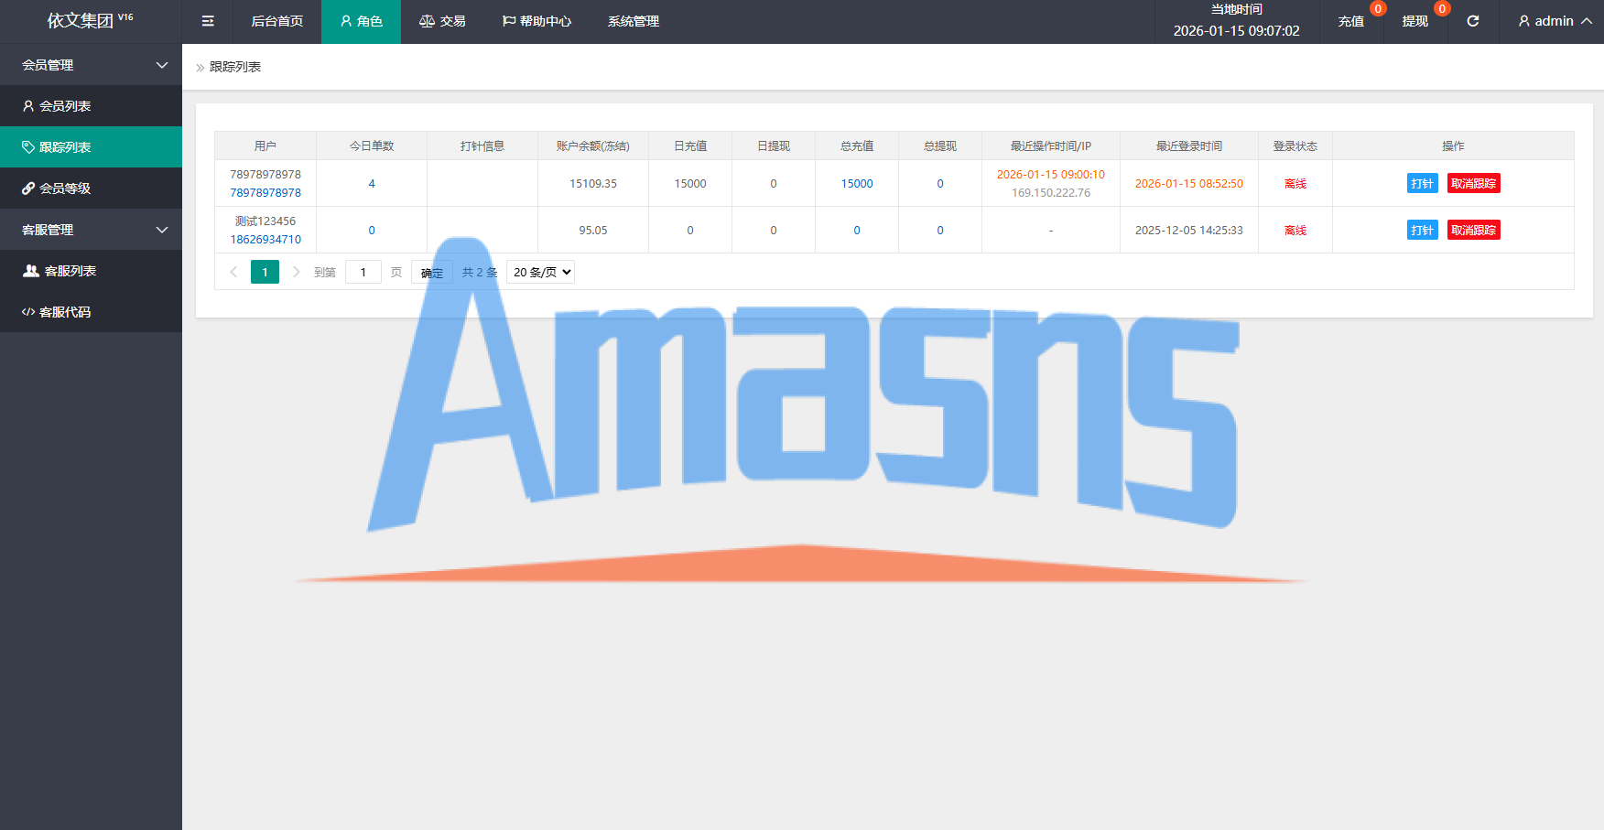
Task: Open the 78978978978 blue phone link
Action: click(266, 193)
